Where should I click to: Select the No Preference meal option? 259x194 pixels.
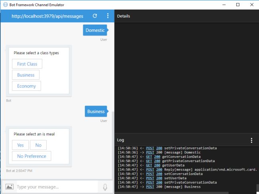coord(31,156)
